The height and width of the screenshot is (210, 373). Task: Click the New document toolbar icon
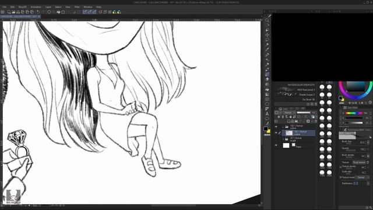coord(9,12)
